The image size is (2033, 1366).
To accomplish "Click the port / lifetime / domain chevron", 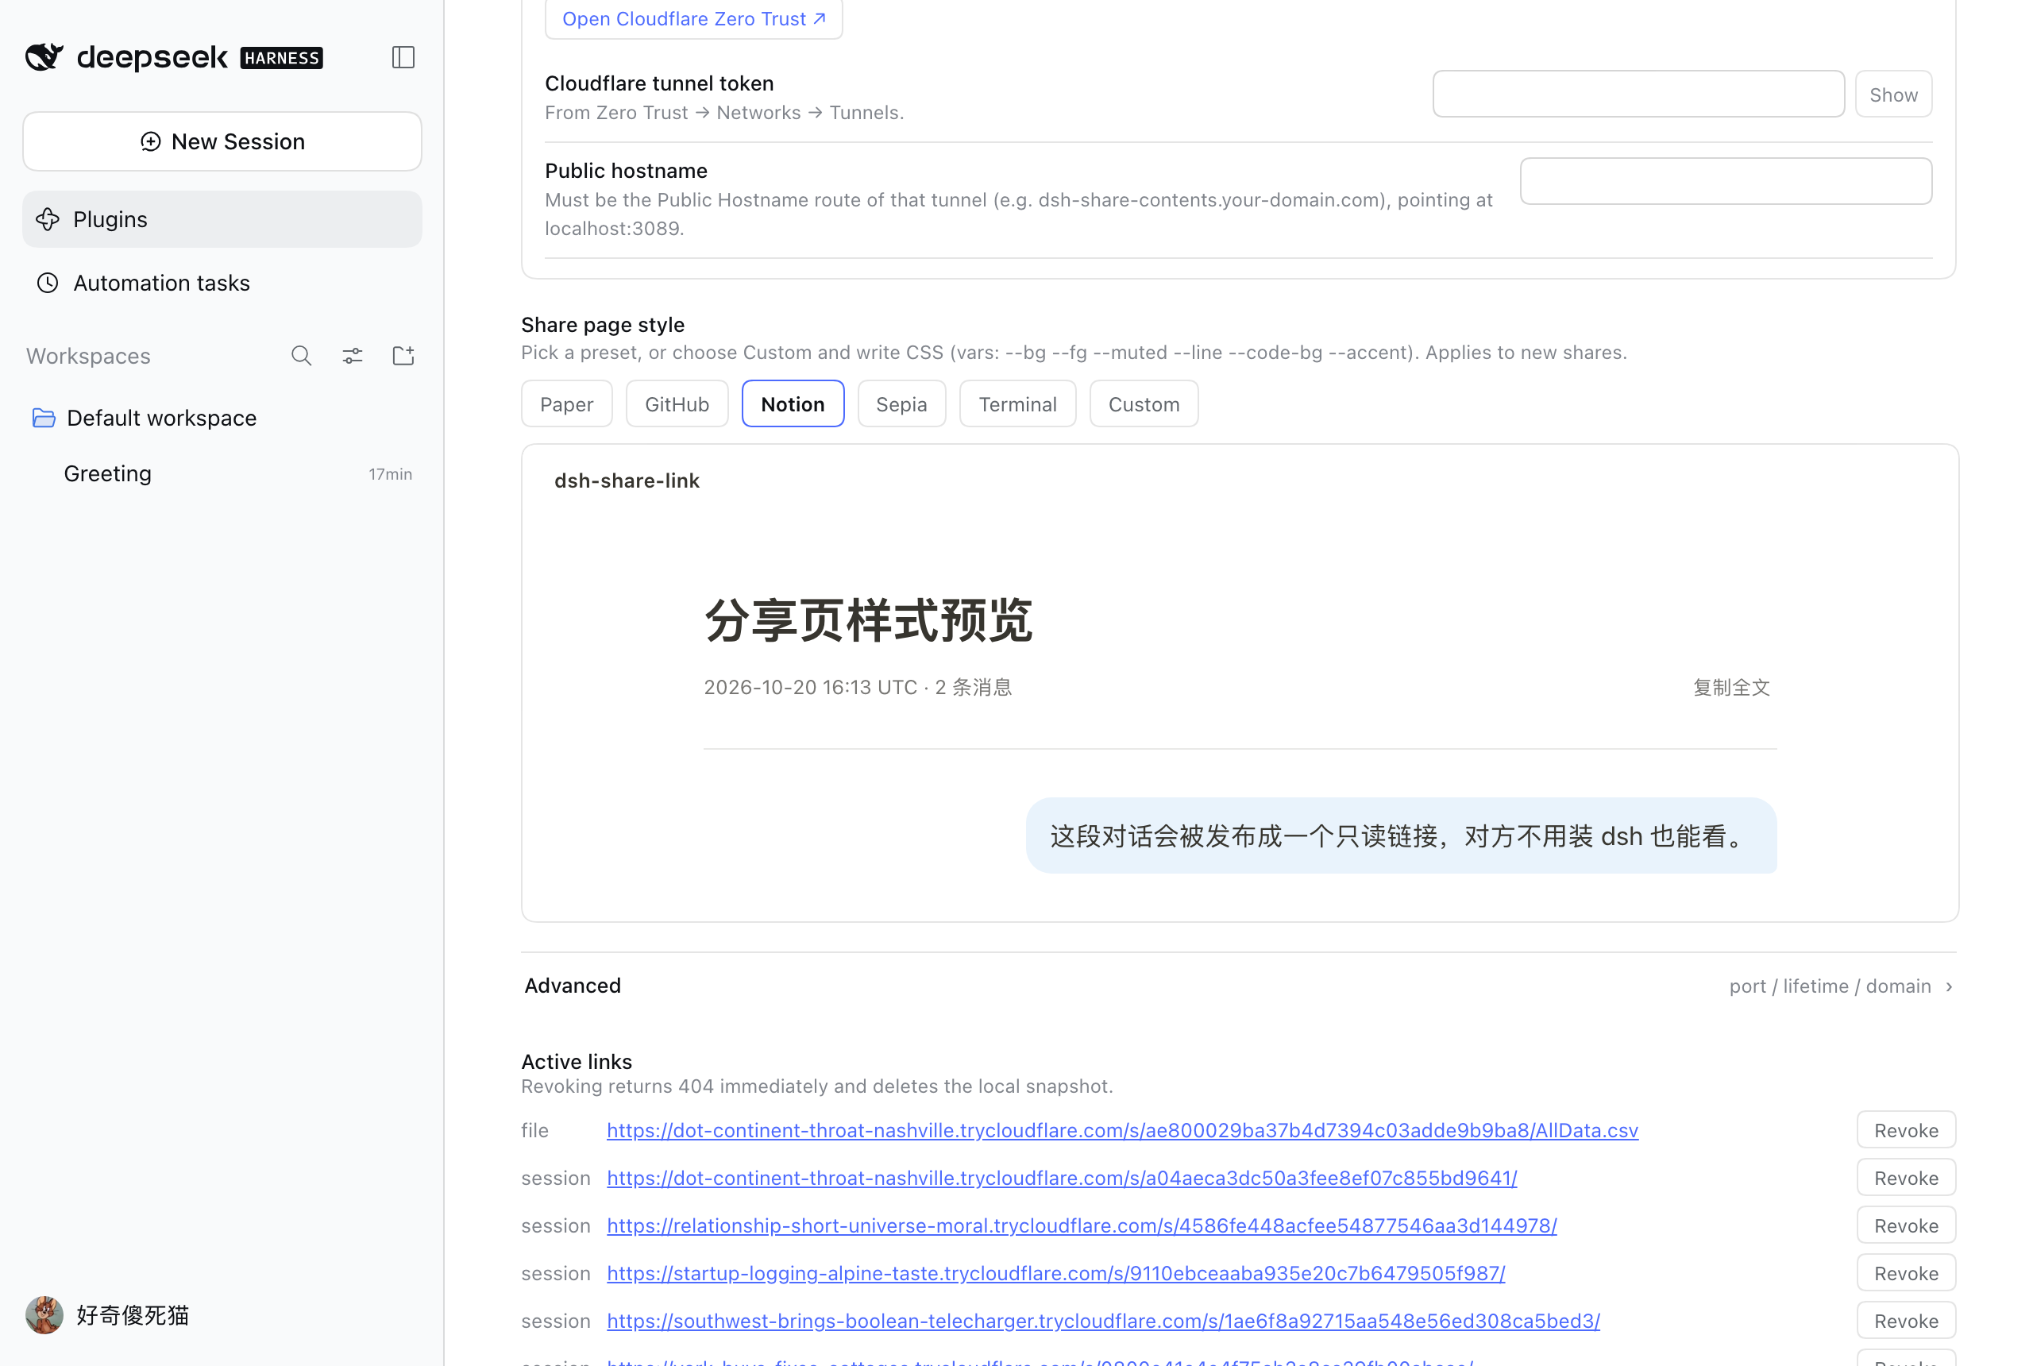I will (x=1949, y=987).
